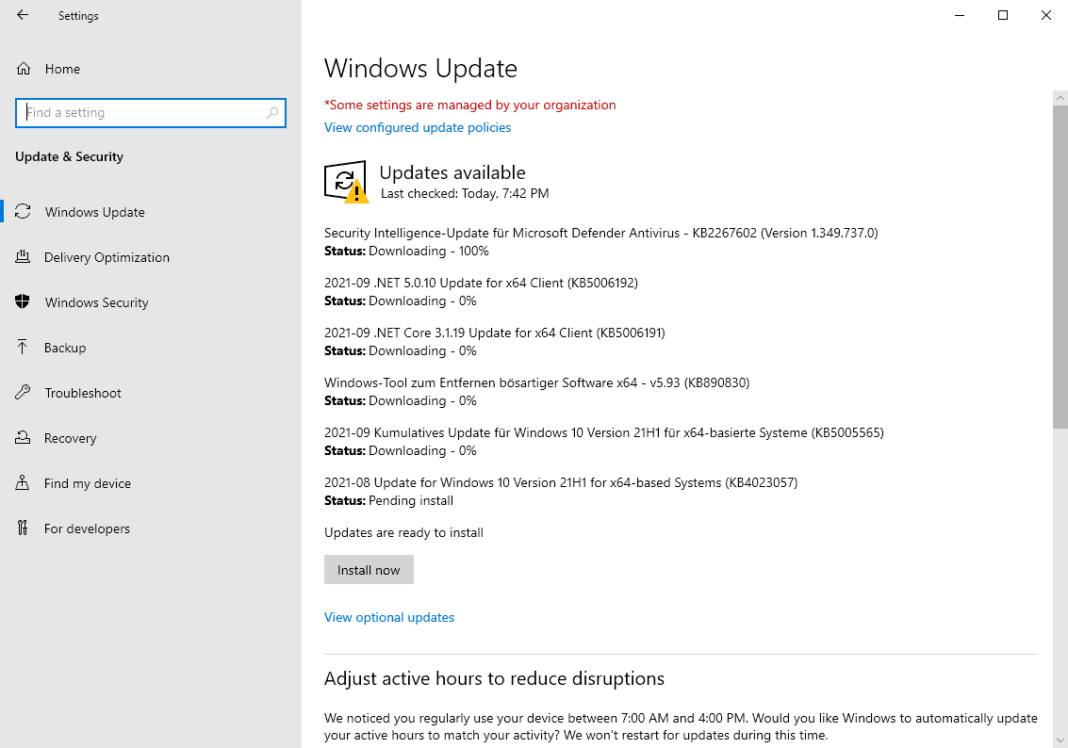Click the vertical scrollbar thumb

point(1060,267)
